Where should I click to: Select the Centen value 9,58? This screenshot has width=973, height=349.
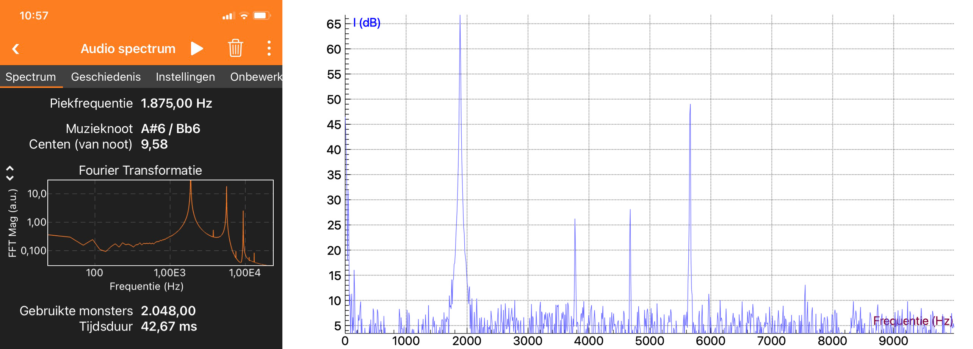coord(154,144)
